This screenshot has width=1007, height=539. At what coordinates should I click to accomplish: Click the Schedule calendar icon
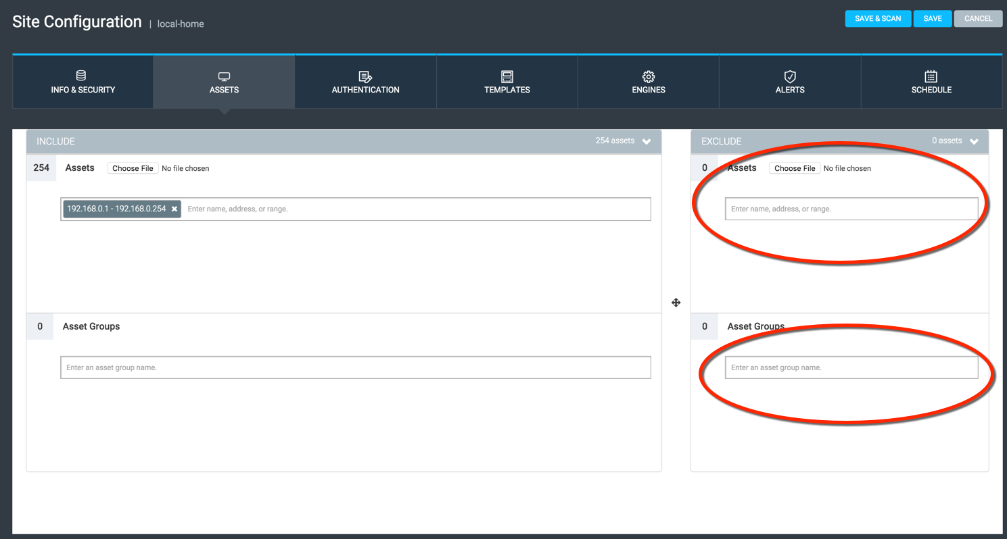pos(931,76)
